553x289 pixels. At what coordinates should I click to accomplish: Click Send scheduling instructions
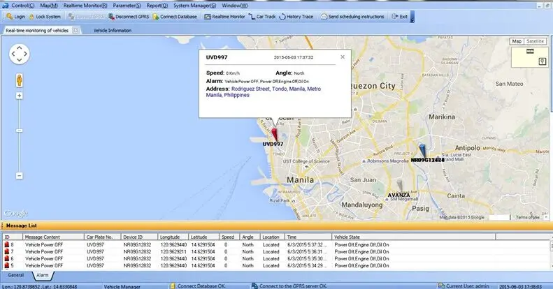[354, 16]
